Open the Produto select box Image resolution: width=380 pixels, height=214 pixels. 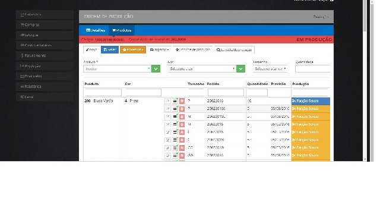[118, 69]
